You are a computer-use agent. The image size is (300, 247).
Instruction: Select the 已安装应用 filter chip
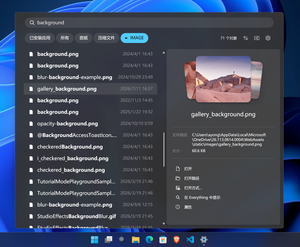pyautogui.click(x=40, y=38)
